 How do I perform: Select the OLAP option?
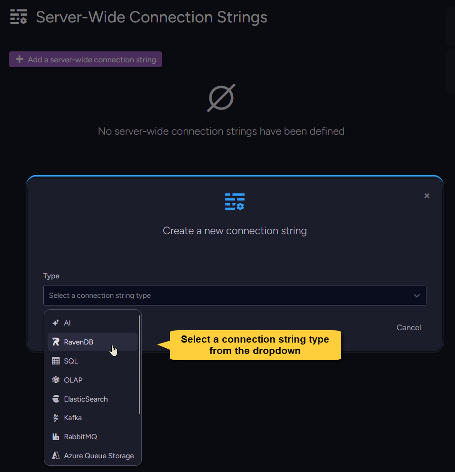(92, 380)
